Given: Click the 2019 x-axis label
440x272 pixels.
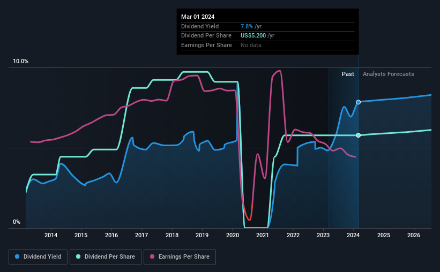Looking at the screenshot, I should pyautogui.click(x=202, y=235).
